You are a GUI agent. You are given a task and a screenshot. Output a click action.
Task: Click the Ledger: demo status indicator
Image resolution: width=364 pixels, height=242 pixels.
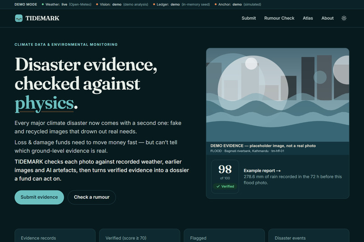(181, 5)
